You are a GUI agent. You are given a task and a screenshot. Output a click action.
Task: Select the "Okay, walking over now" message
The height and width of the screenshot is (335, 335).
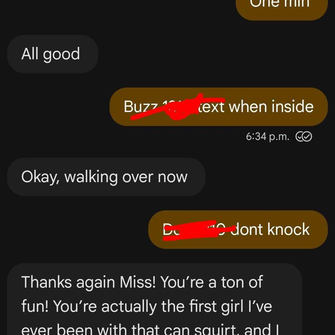point(106,177)
